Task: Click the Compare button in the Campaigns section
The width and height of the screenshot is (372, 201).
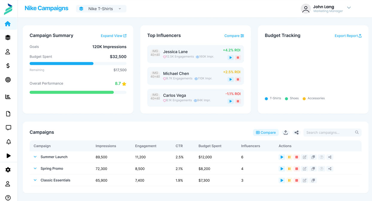Action: coord(266,133)
